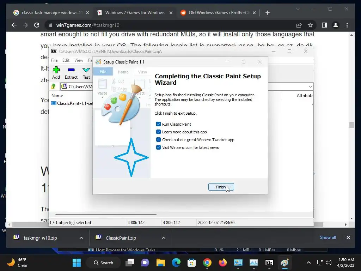
Task: Click the Chrome vertical scrollbar thumb
Action: (351, 125)
